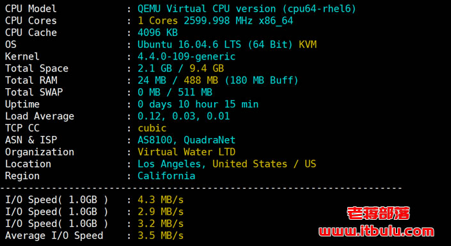
Task: Click 'Ubuntu 16.04.6 LTS (64 Bit)' text
Action: pos(215,45)
